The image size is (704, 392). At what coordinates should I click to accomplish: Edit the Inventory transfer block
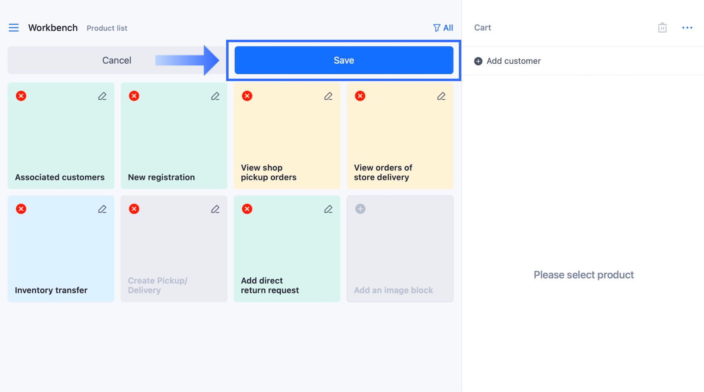coord(102,209)
